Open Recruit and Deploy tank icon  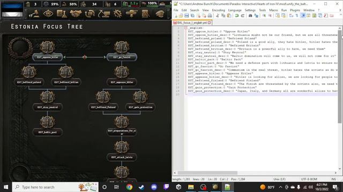tap(131, 14)
